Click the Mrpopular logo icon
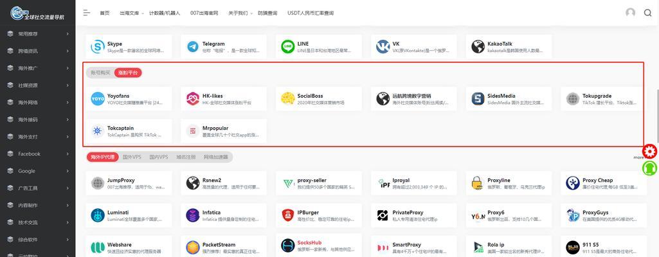Screen dimensions: 659x257 coord(193,131)
